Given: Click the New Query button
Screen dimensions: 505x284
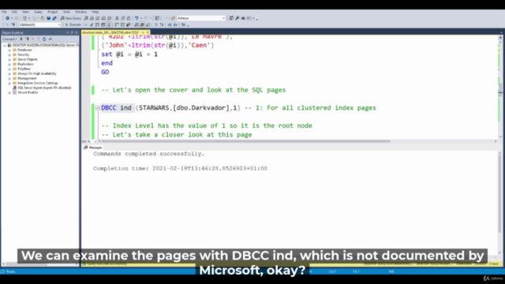Looking at the screenshot, I should [x=71, y=18].
